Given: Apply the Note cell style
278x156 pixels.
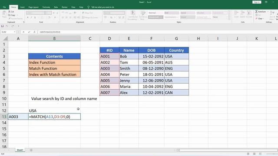Looking at the screenshot, I should click(x=220, y=17).
